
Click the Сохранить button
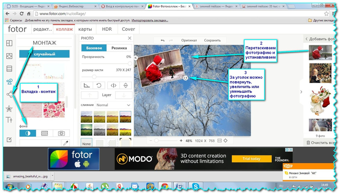(212, 40)
